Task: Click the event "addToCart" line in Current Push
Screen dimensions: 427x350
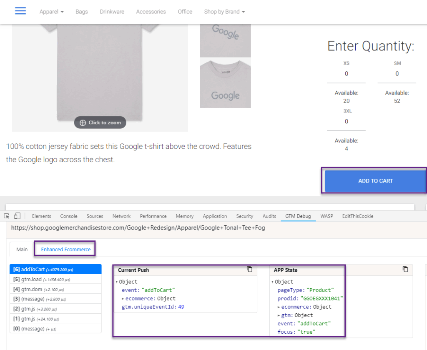Action: 148,290
